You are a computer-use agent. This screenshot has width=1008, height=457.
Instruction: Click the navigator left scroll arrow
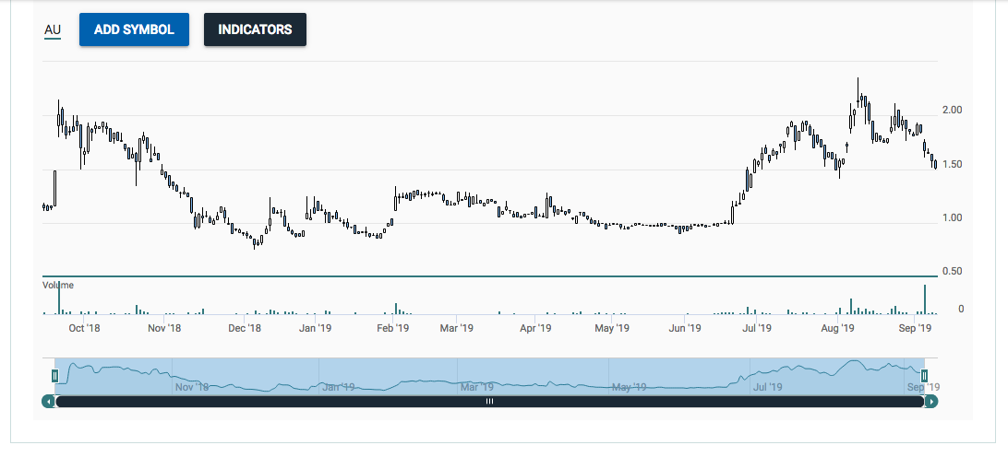point(48,402)
